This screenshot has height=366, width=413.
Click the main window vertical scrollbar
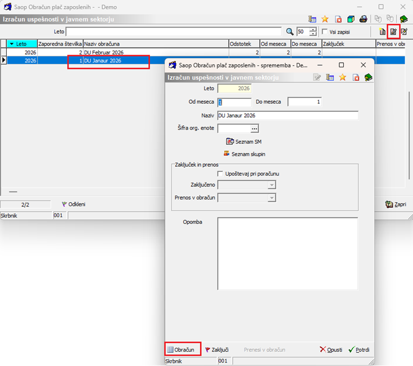click(x=409, y=135)
